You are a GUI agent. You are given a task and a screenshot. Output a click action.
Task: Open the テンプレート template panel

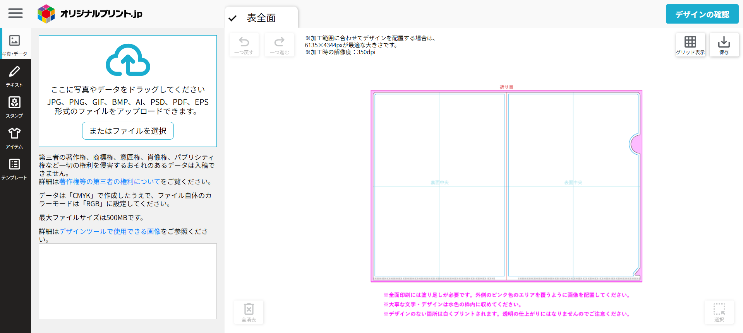[x=15, y=169]
